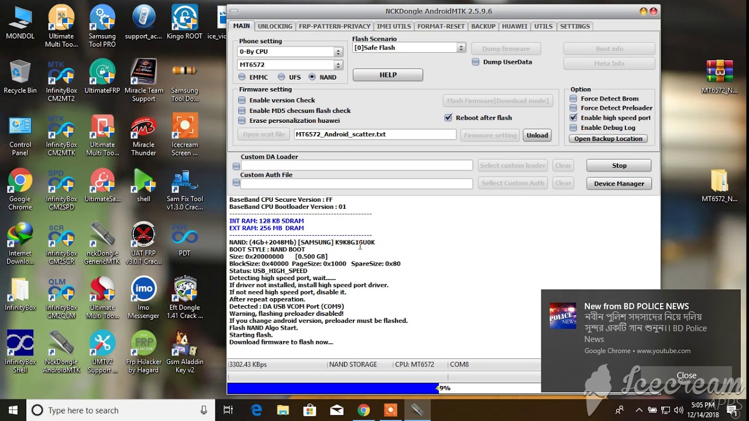Toggle Enable high speed port
749x421 pixels.
tap(573, 118)
